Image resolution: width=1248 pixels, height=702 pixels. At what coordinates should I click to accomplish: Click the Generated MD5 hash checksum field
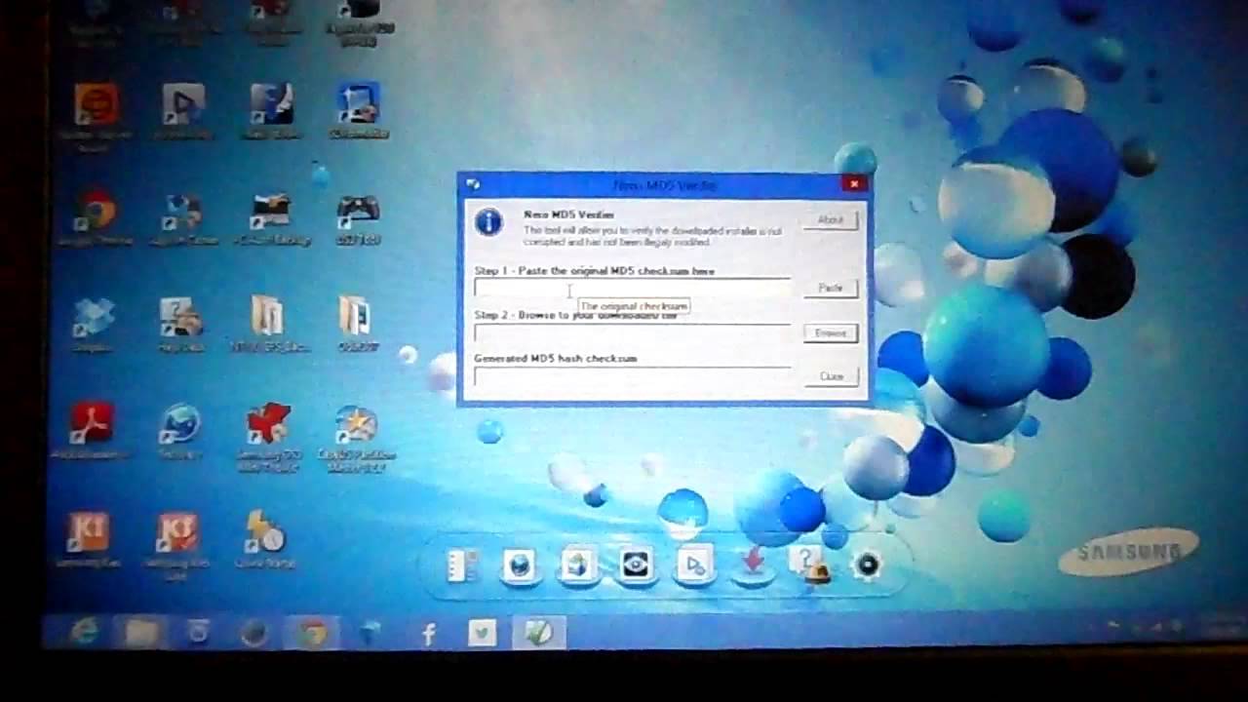[632, 375]
